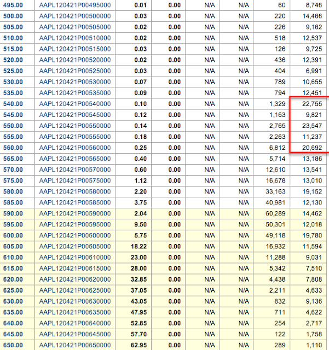329x350 pixels.
Task: Open the AAPL120421P00590000 option symbol link
Action: (75, 213)
